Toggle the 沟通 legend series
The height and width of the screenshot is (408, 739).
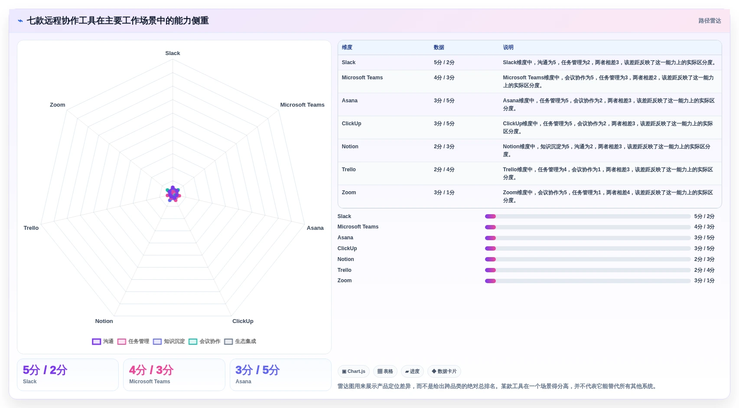tap(103, 342)
